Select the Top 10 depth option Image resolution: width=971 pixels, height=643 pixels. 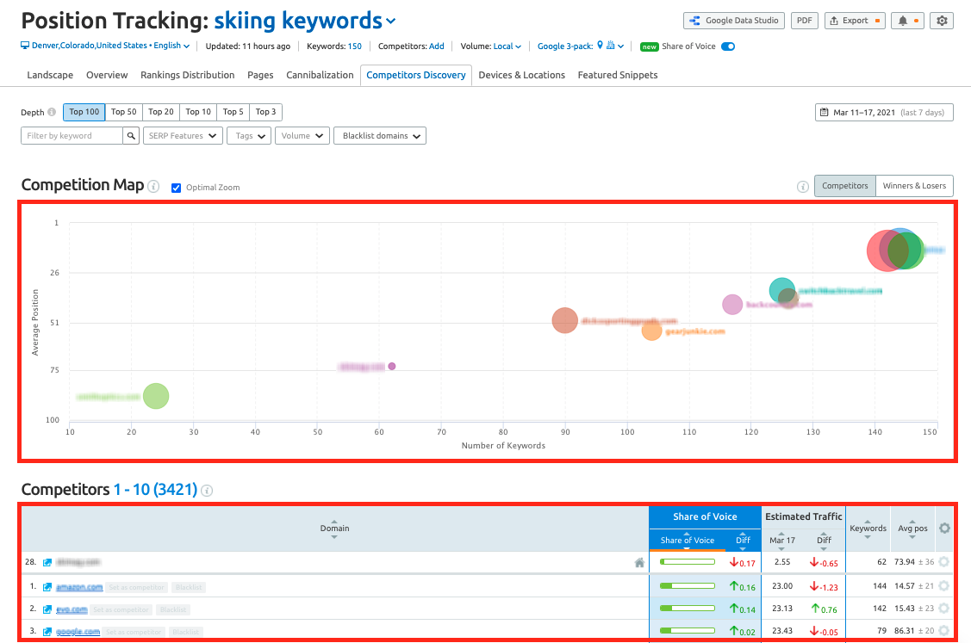198,112
